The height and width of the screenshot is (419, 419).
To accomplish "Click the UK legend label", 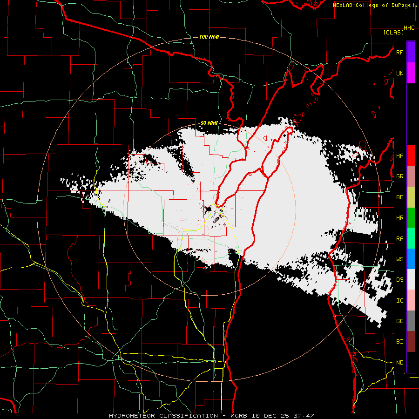I will point(399,73).
